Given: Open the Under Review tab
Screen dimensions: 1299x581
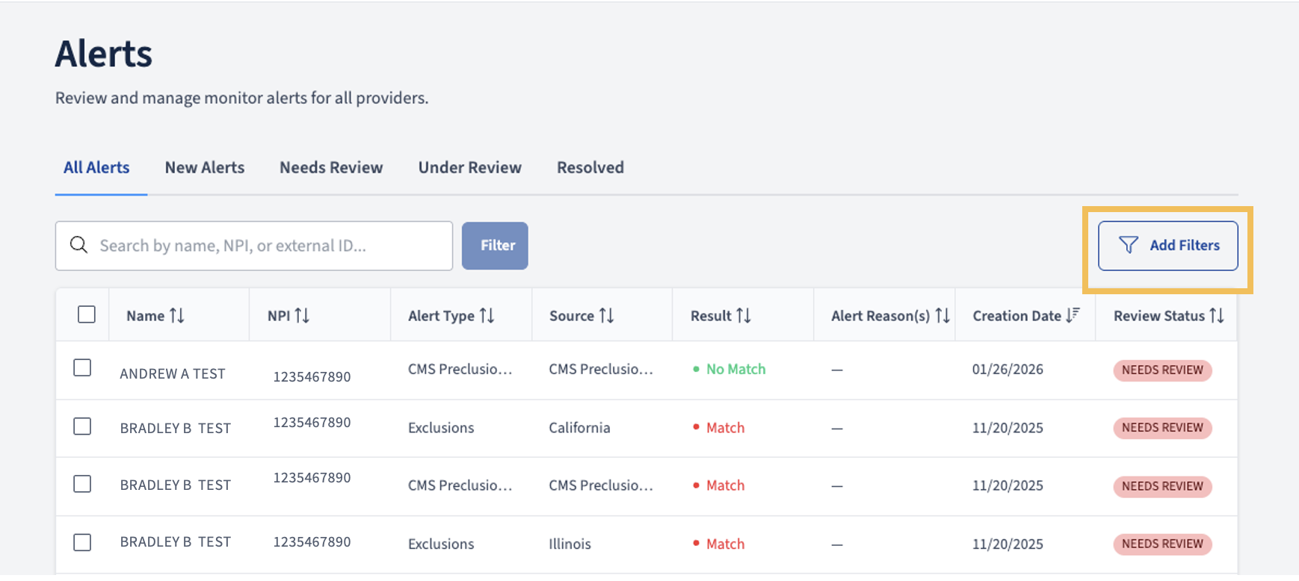Looking at the screenshot, I should (470, 167).
